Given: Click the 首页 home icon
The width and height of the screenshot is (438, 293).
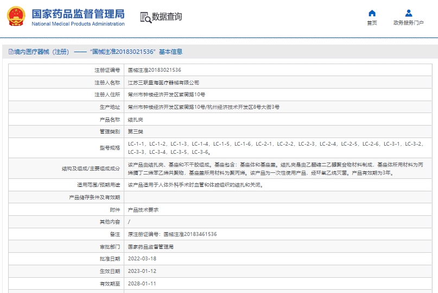Looking at the screenshot, I should pos(372,13).
